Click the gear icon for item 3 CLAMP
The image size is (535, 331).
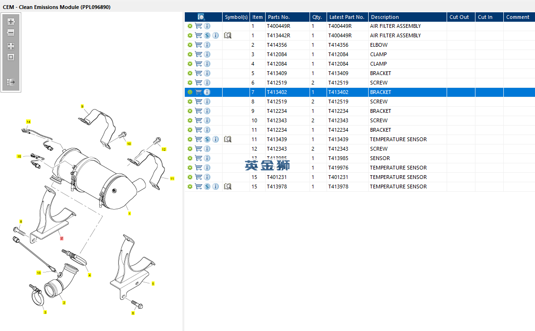pos(190,54)
